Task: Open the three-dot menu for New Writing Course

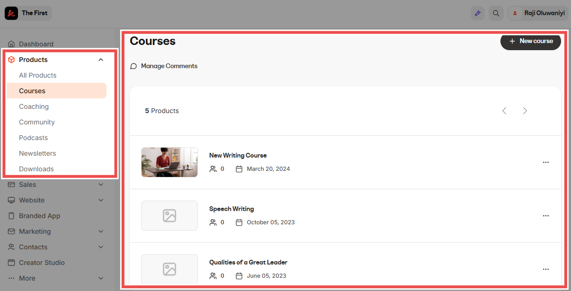Action: click(546, 162)
